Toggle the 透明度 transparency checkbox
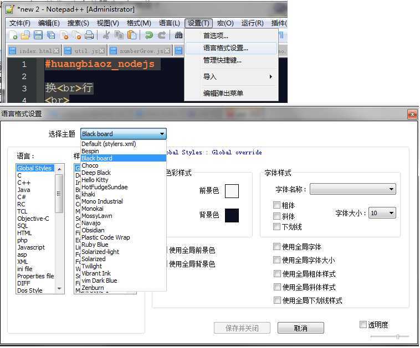Image resolution: width=420 pixels, height=348 pixels. coord(363,324)
